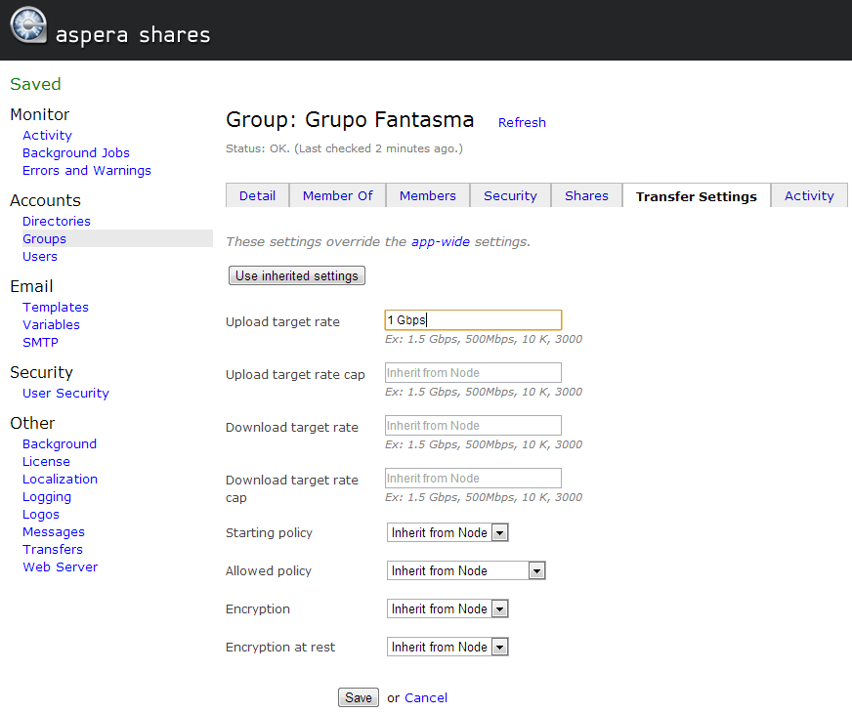The image size is (852, 713).
Task: Open the Shares tab
Action: [586, 195]
